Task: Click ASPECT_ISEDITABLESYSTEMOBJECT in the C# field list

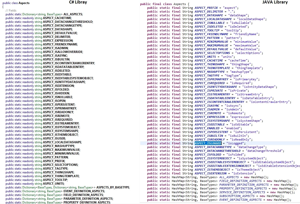Action: click(x=68, y=78)
